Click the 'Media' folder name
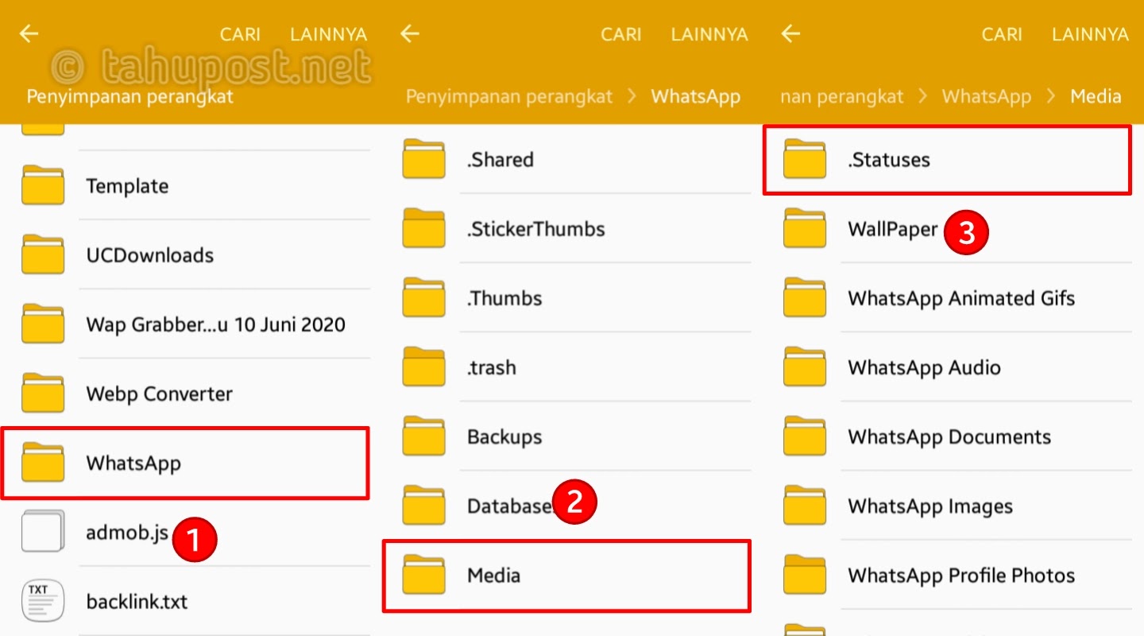This screenshot has width=1144, height=636. click(x=493, y=575)
